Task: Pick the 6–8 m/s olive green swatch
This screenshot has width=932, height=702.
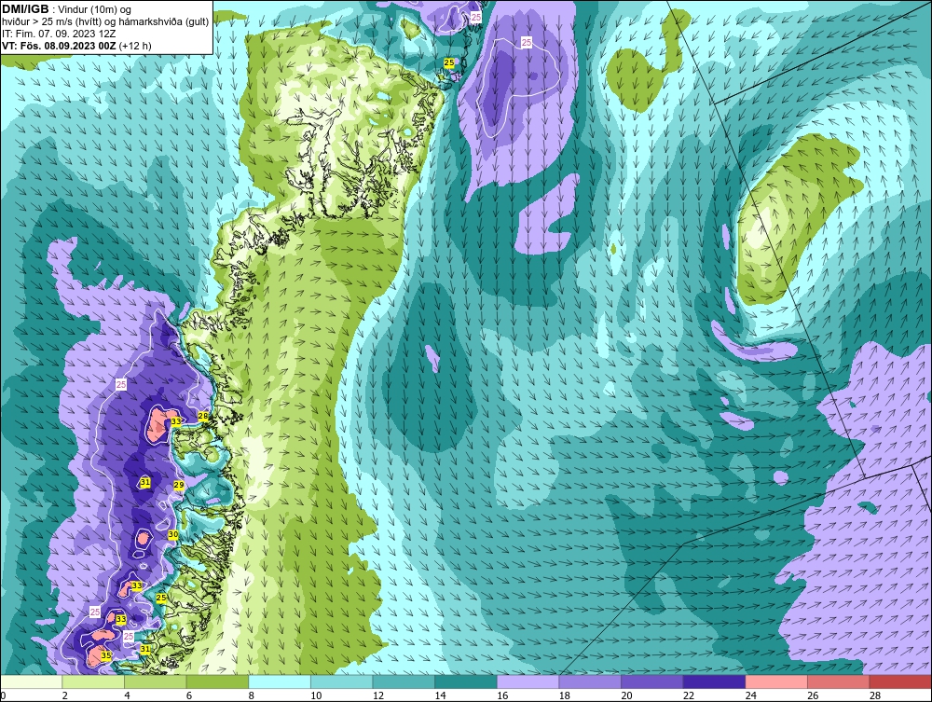Action: click(217, 681)
